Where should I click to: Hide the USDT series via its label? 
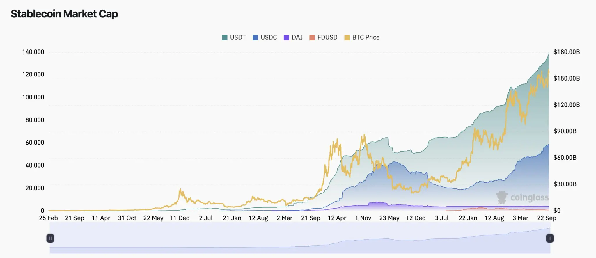click(238, 38)
